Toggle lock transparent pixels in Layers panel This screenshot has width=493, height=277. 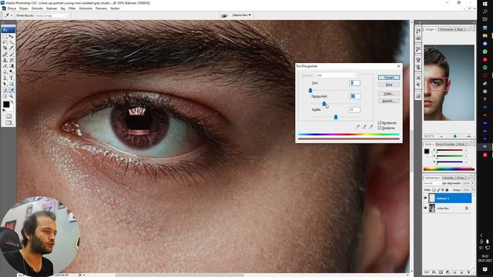click(434, 190)
